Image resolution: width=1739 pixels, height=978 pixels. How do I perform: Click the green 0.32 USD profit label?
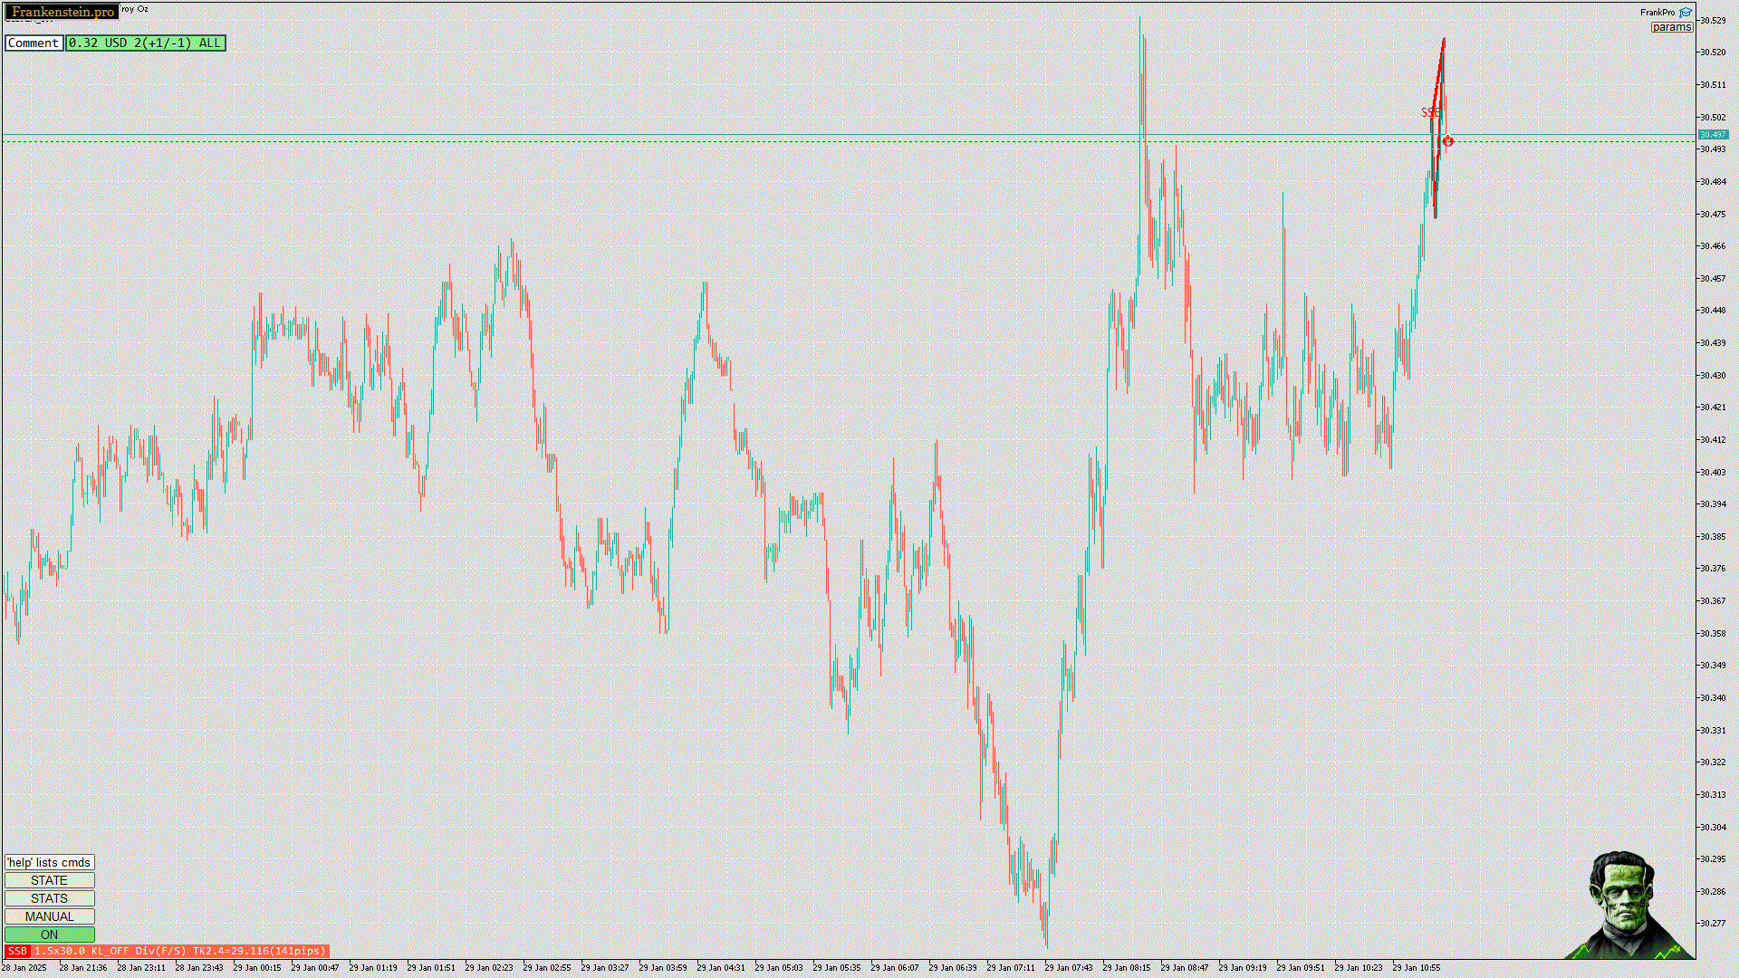pos(145,43)
